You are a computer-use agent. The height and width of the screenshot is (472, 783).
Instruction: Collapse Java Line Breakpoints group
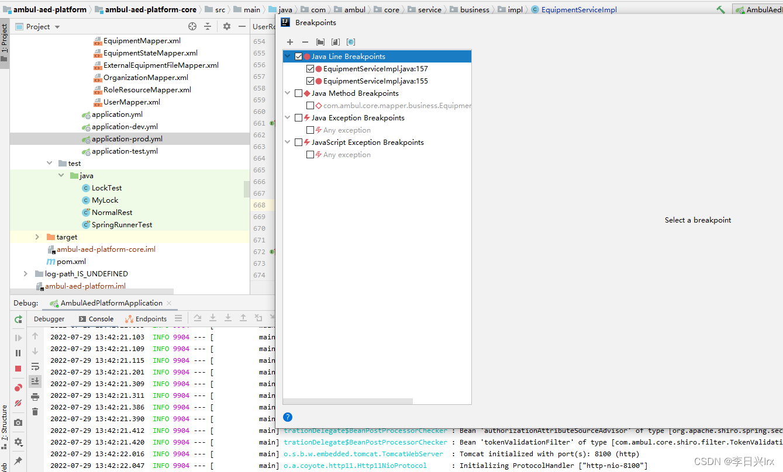click(288, 57)
